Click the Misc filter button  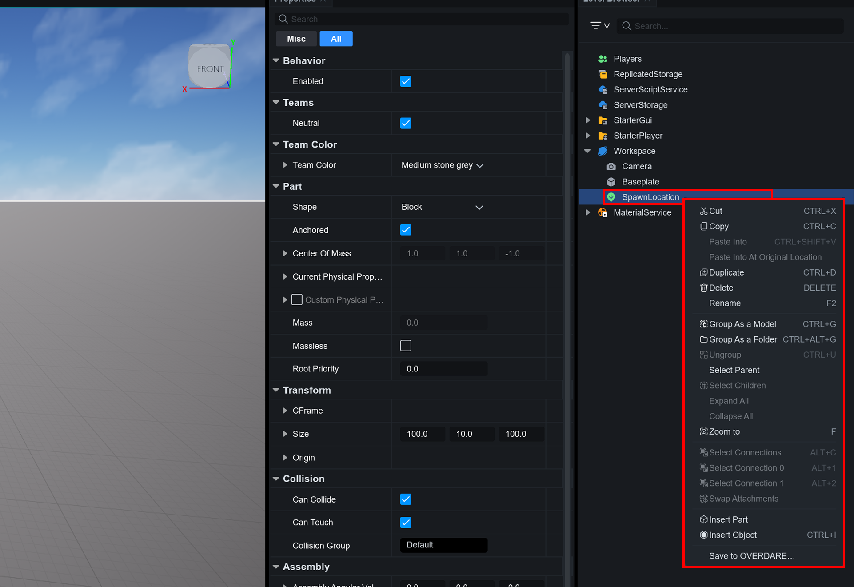(x=296, y=39)
